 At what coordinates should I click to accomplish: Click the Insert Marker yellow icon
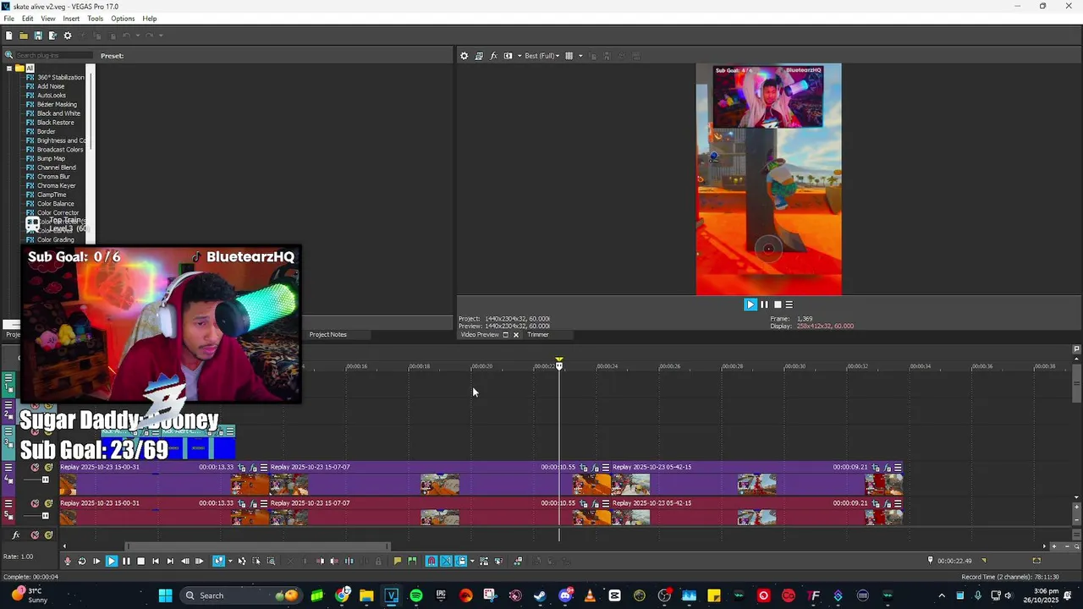(x=398, y=561)
